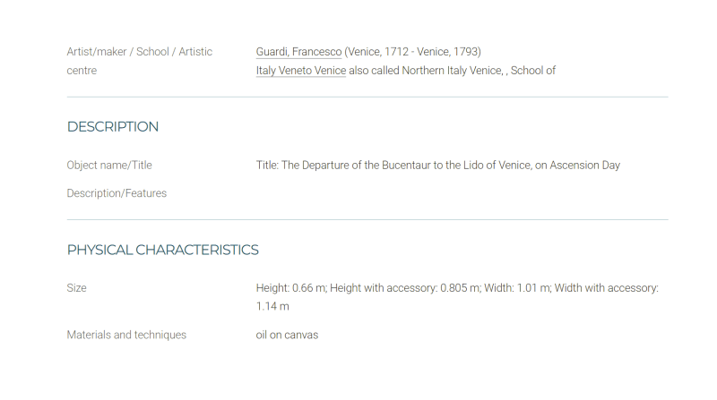
Task: Click the Bucentaur painting title text
Action: 438,166
